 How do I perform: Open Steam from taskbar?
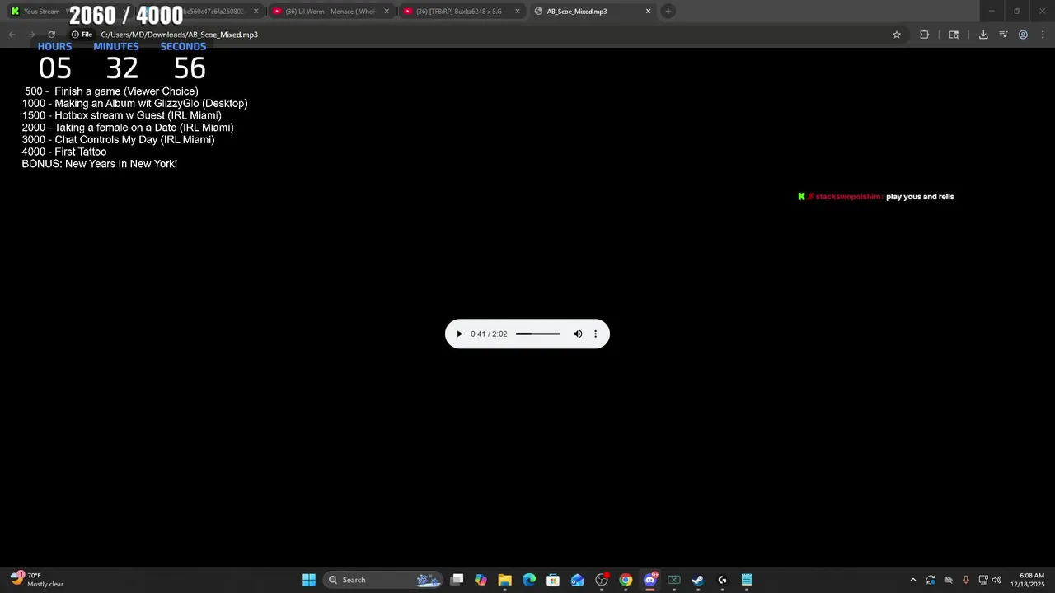point(698,580)
